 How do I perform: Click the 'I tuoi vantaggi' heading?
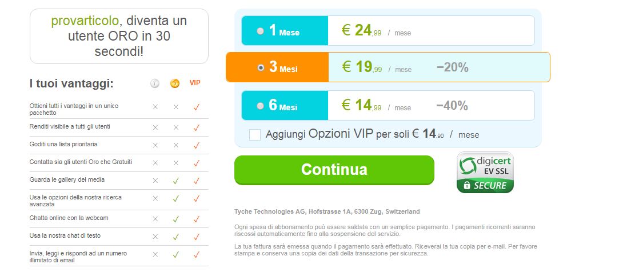71,83
